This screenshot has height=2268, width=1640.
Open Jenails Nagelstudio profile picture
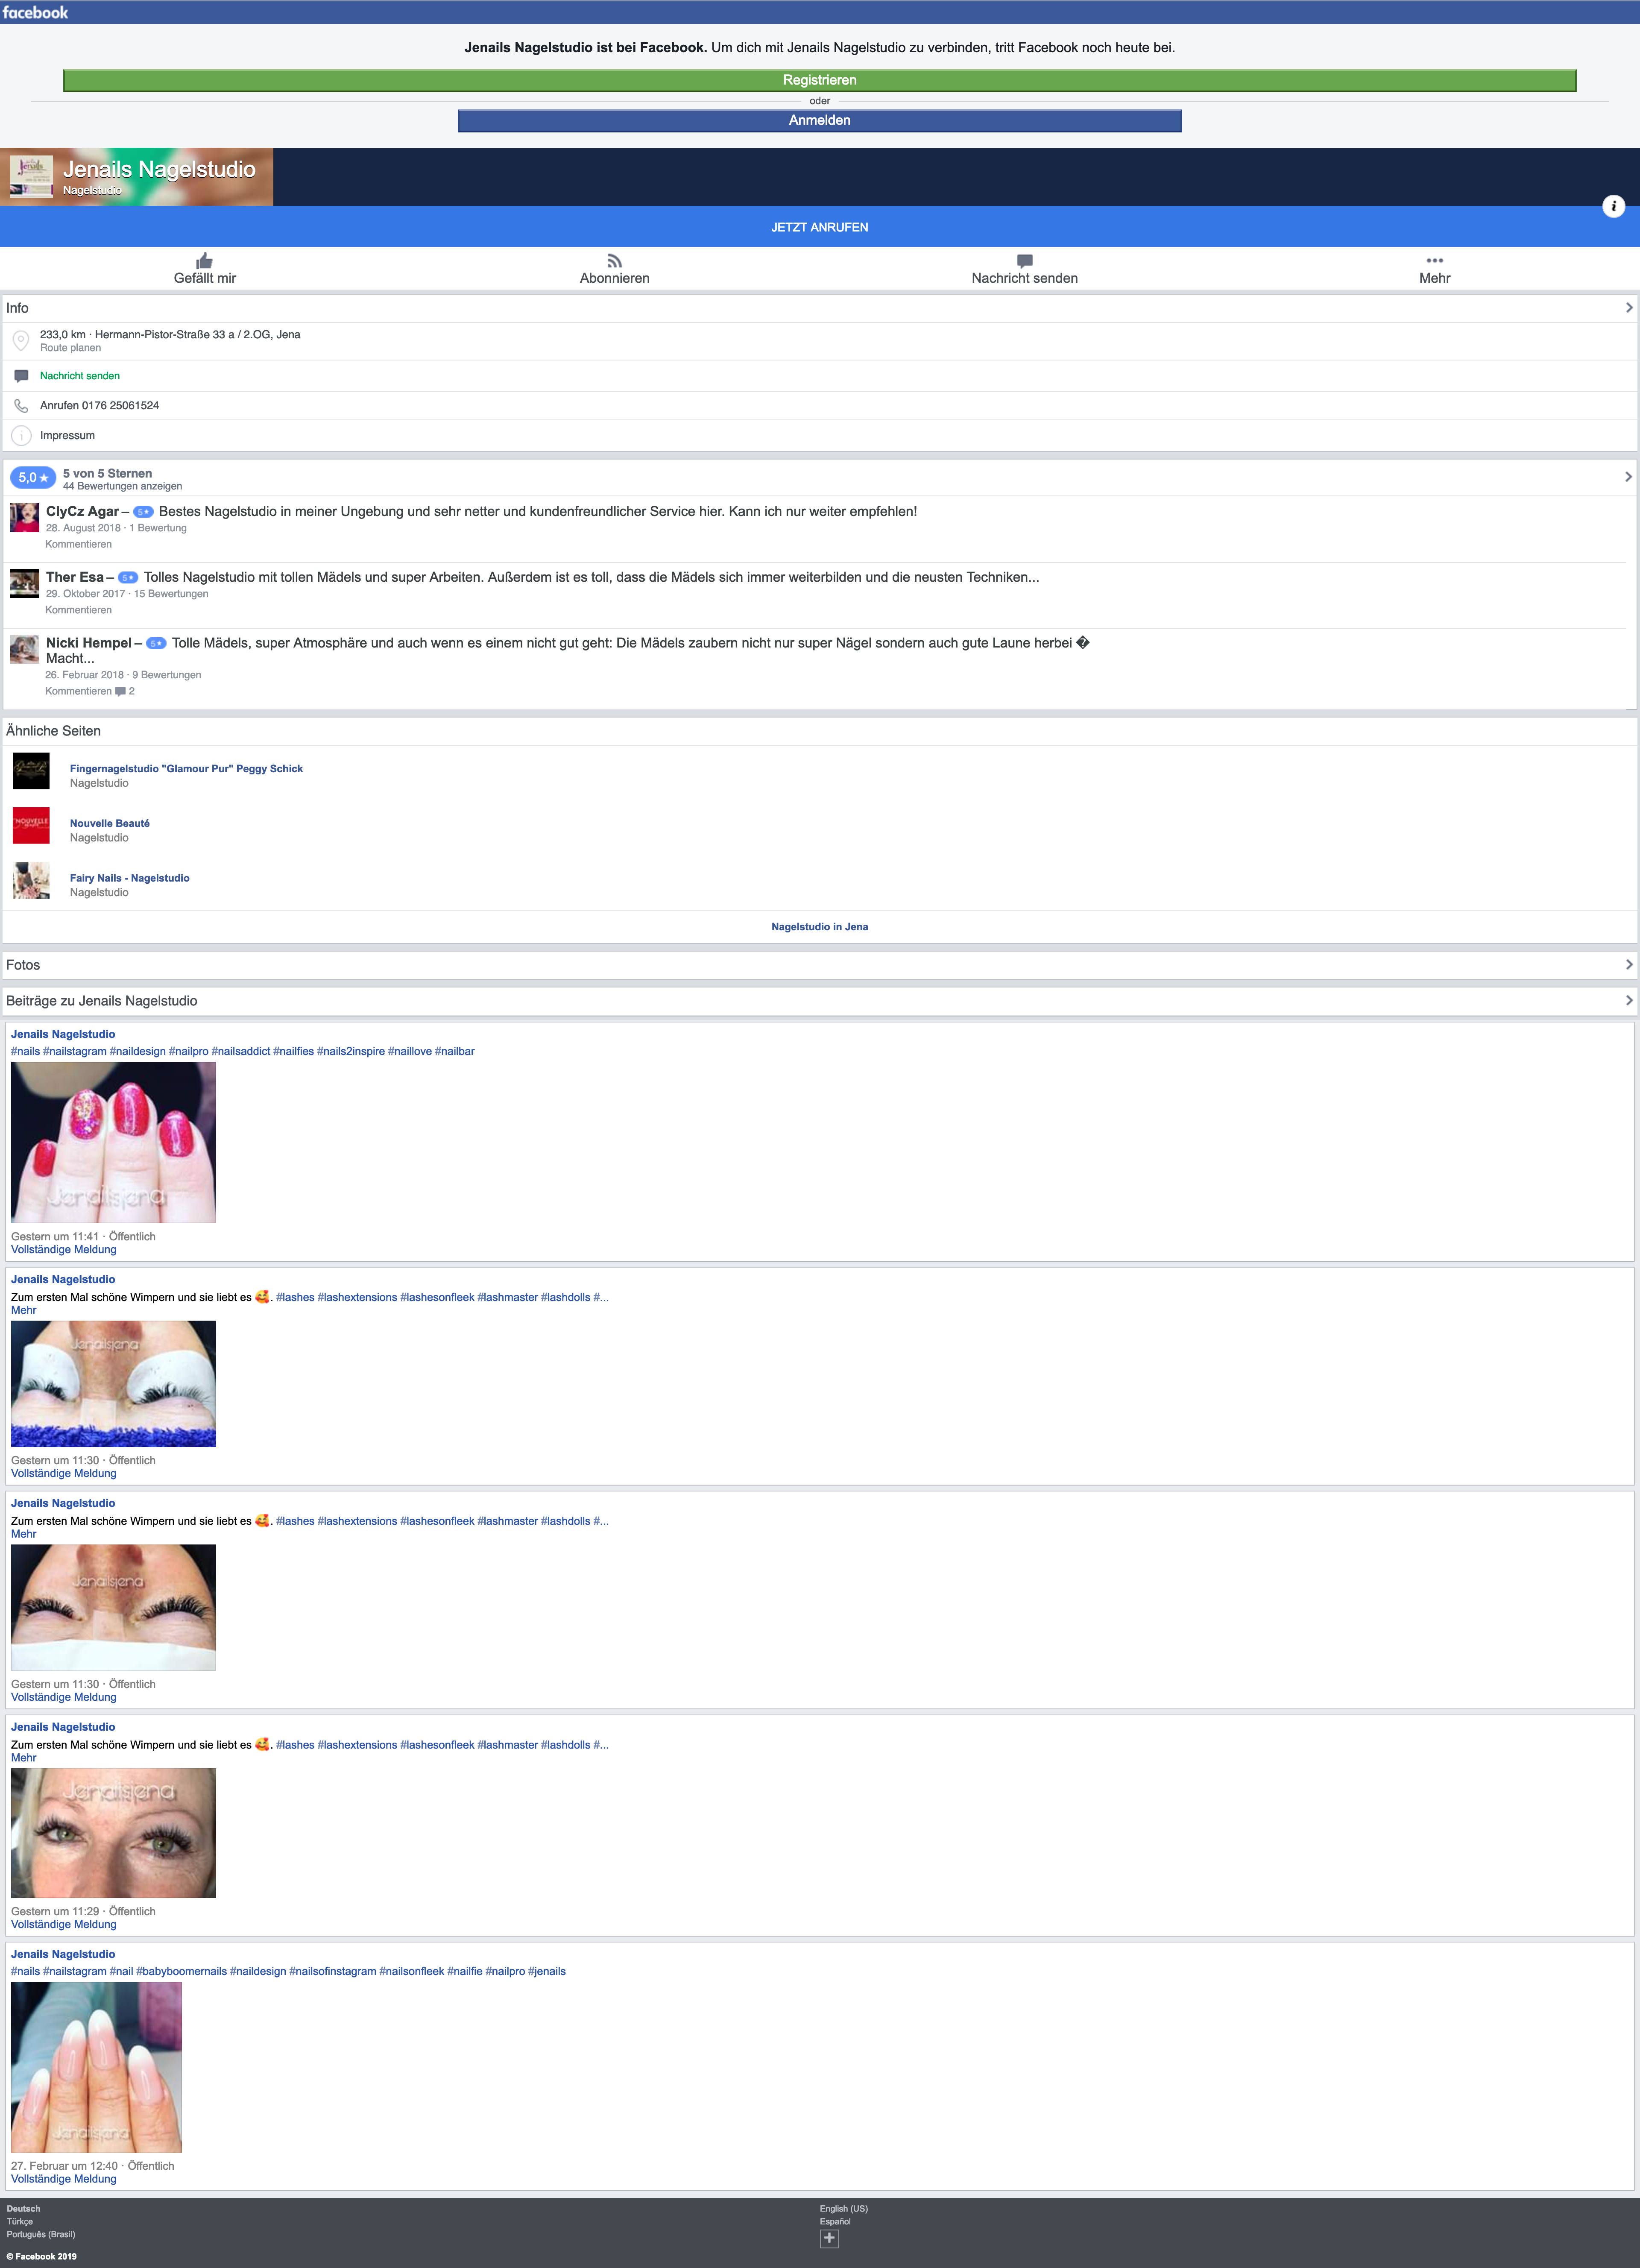click(31, 177)
